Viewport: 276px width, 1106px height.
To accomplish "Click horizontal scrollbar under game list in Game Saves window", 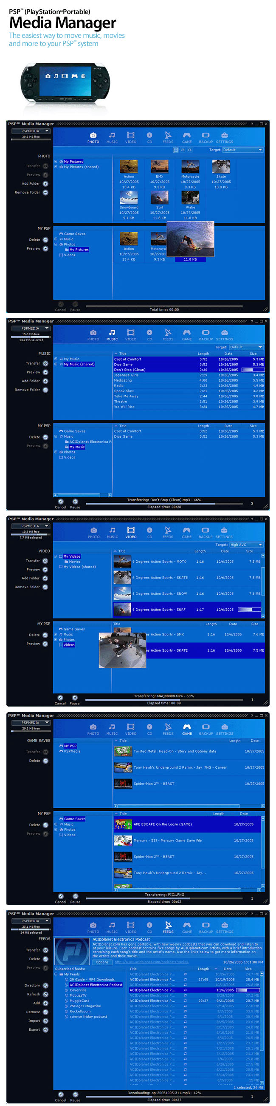I will click(189, 806).
